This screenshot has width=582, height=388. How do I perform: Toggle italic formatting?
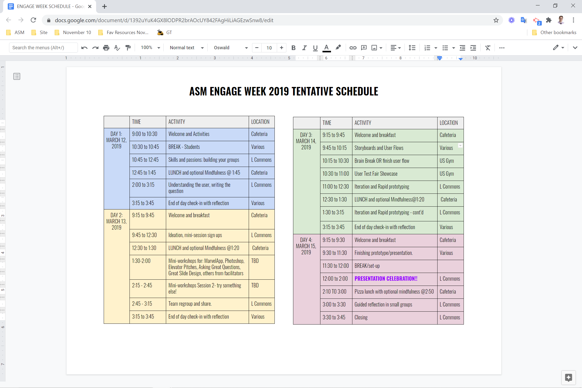(x=304, y=48)
